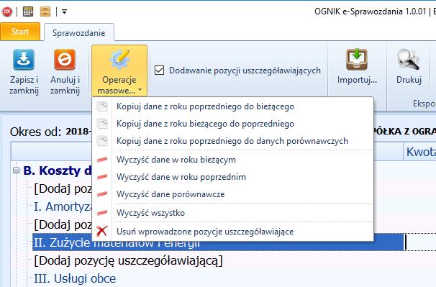This screenshot has height=287, width=436.
Task: Click copy icon beside first Kopiuj entry
Action: [102, 106]
